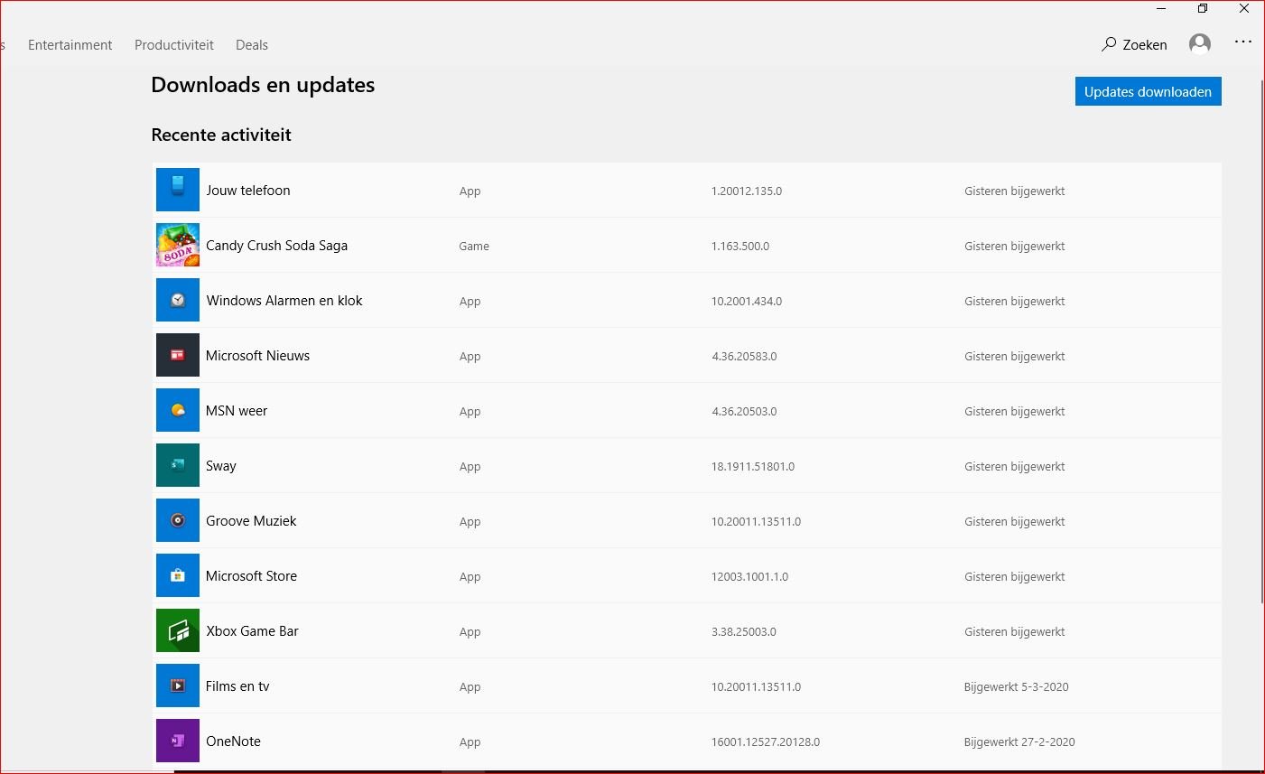The width and height of the screenshot is (1265, 774).
Task: Open the Windows Alarmen en klok icon
Action: pos(178,300)
